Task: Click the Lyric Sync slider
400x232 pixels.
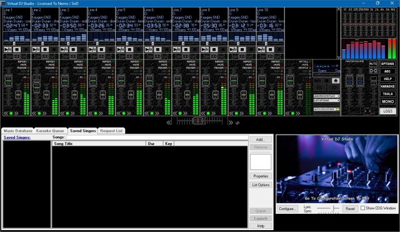Action: tap(328, 208)
